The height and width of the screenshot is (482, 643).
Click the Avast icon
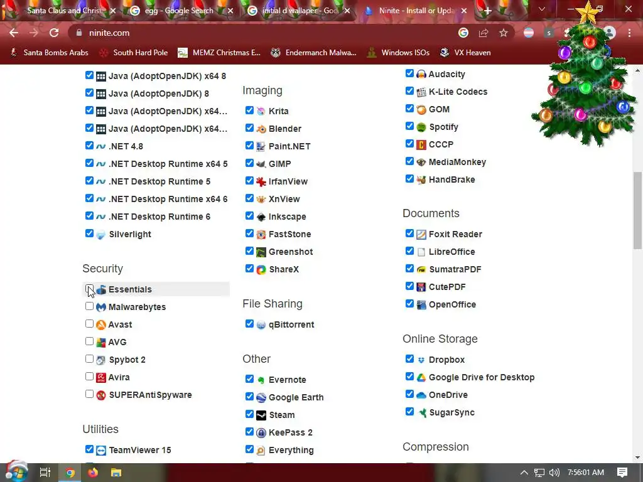click(101, 324)
